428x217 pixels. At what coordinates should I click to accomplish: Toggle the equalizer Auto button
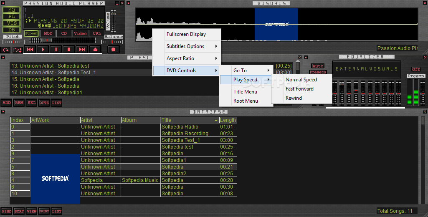pos(318,66)
